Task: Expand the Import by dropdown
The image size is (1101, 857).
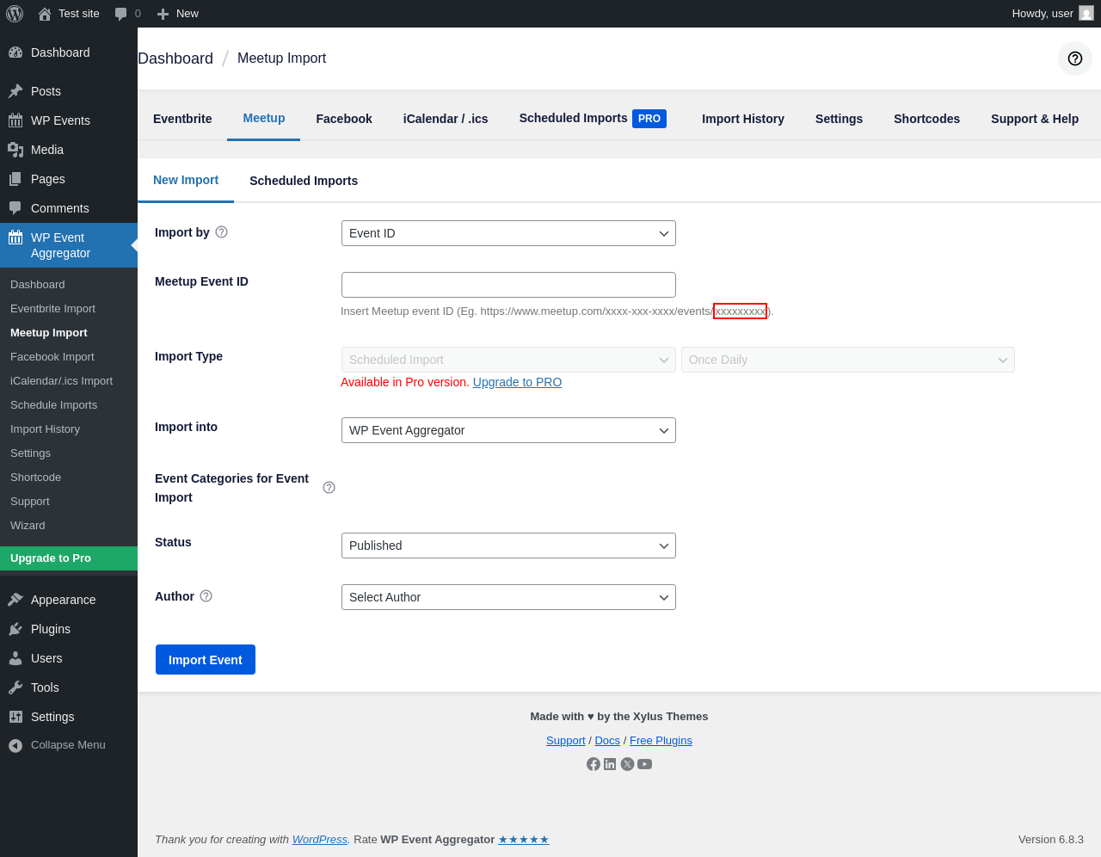Action: point(508,233)
